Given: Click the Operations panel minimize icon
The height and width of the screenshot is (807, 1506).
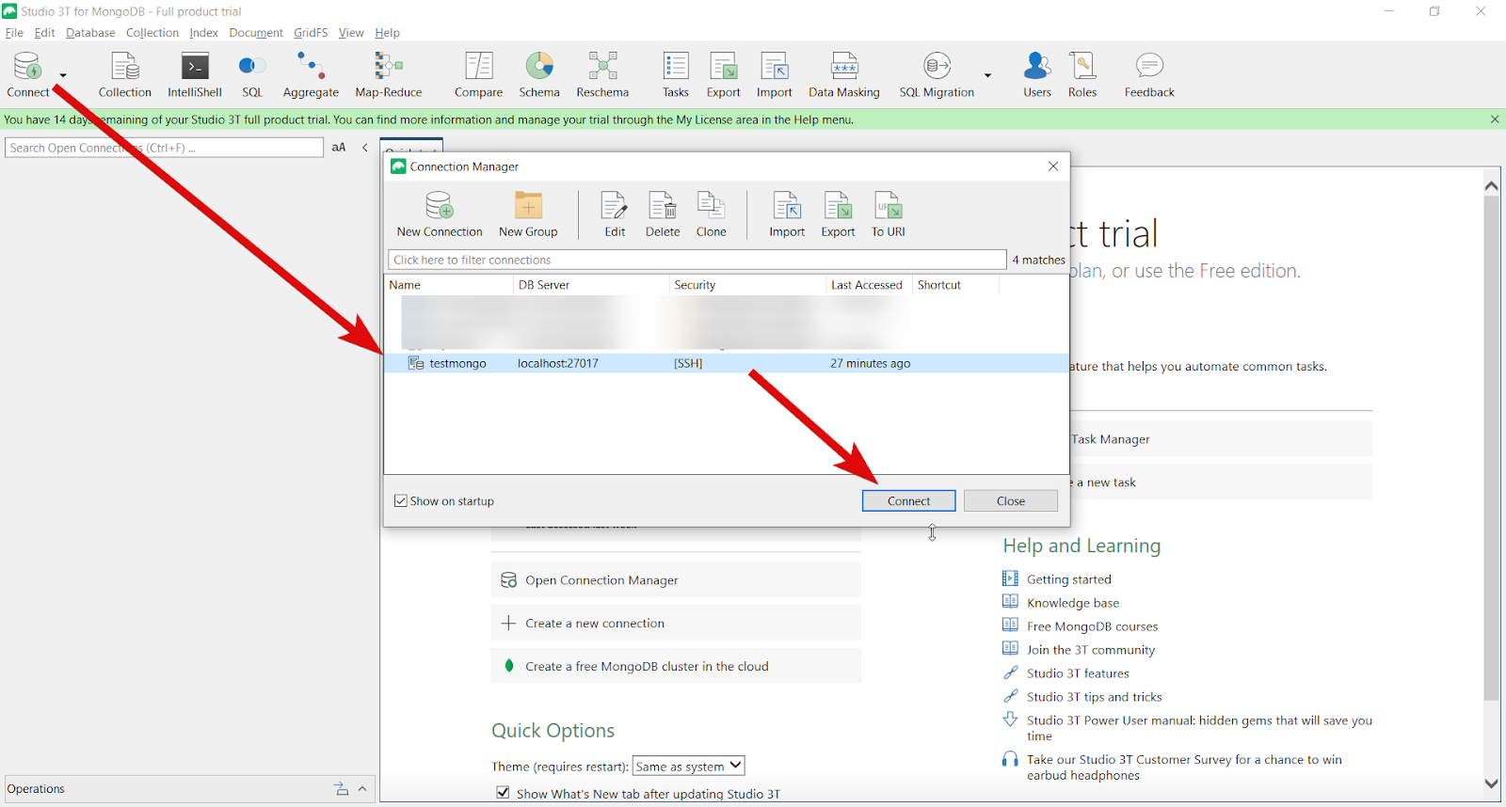Looking at the screenshot, I should click(341, 789).
